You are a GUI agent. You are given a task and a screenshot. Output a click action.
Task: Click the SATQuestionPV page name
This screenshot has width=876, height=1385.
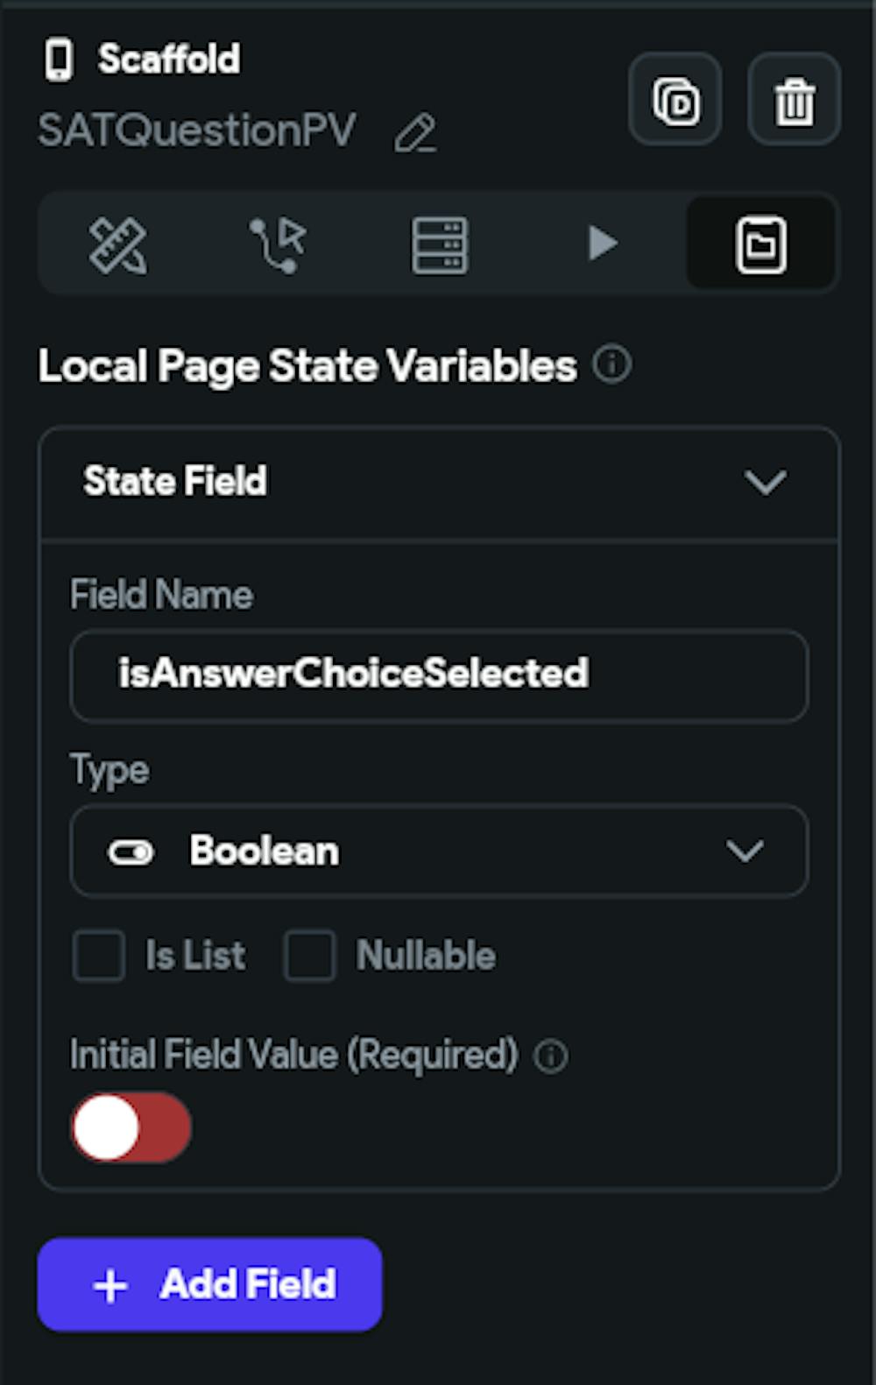[197, 131]
